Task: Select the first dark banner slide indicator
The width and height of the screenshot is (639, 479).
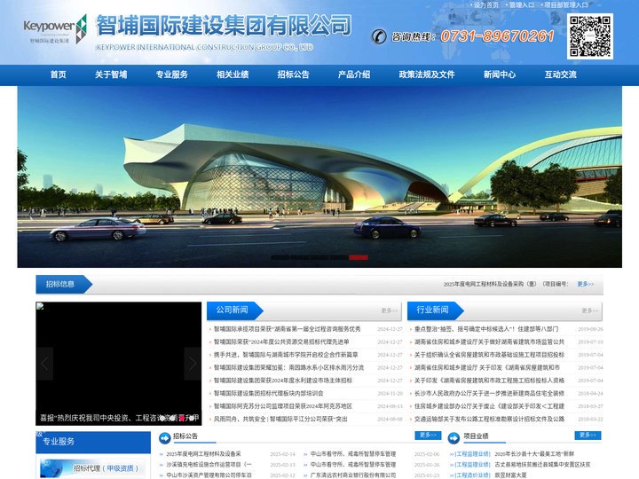Action: [x=280, y=257]
